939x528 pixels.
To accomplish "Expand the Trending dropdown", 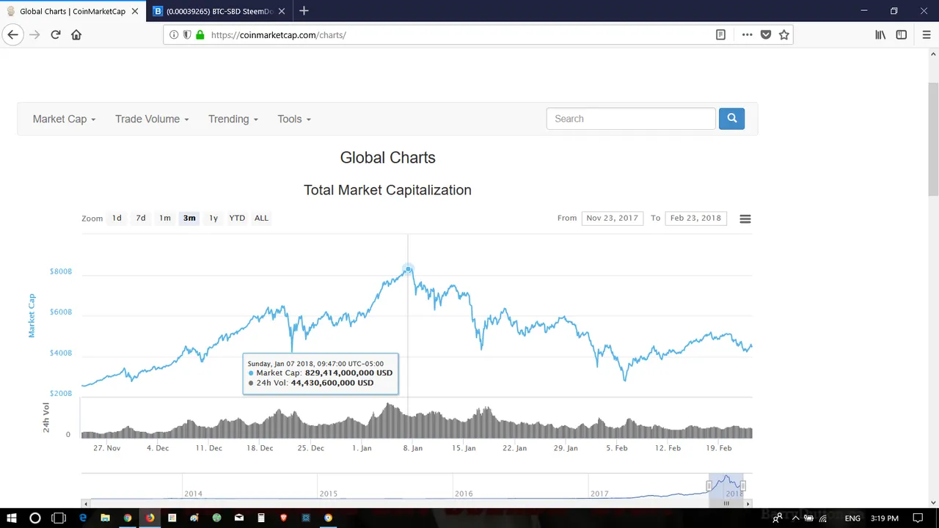I will (x=233, y=119).
